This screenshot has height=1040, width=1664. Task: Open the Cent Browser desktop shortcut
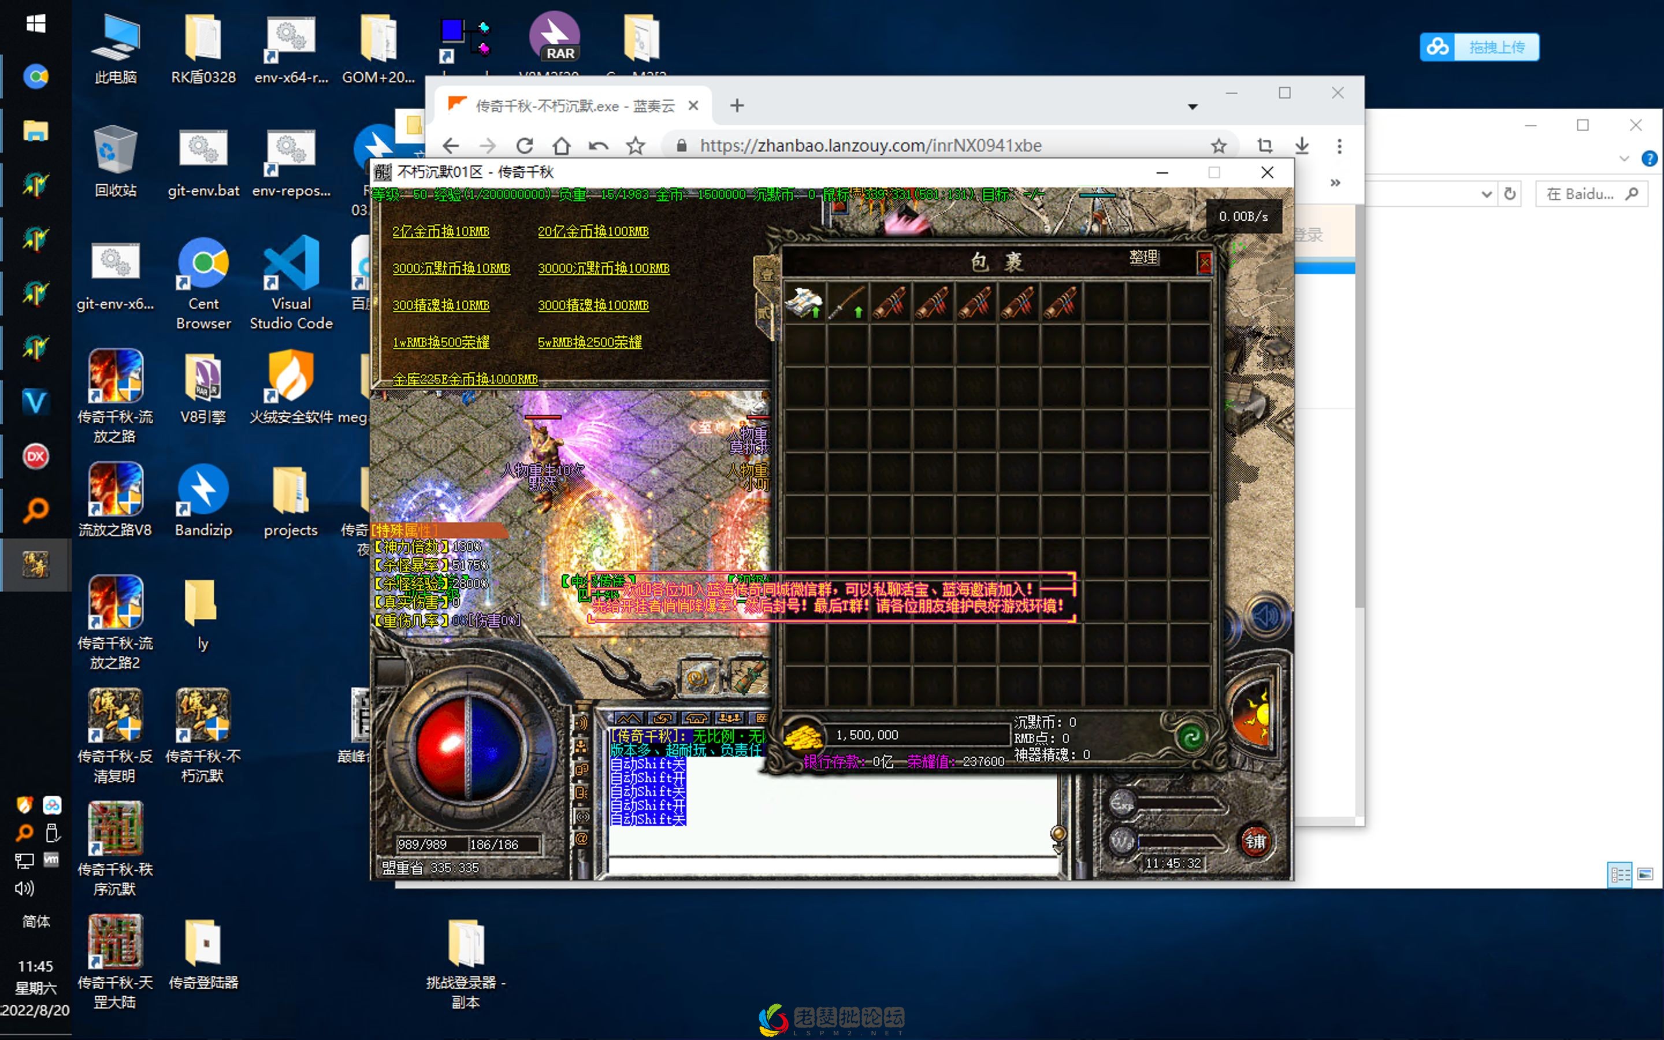pos(203,282)
